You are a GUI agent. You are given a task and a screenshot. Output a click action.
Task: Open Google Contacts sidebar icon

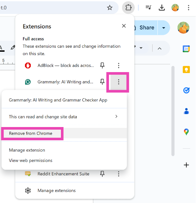(x=186, y=111)
